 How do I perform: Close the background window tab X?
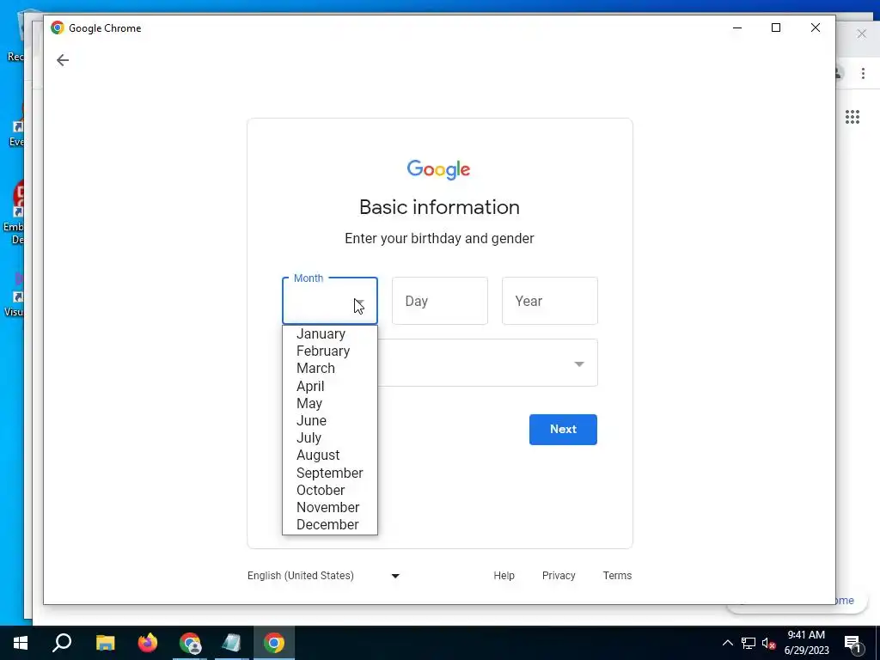pyautogui.click(x=861, y=34)
